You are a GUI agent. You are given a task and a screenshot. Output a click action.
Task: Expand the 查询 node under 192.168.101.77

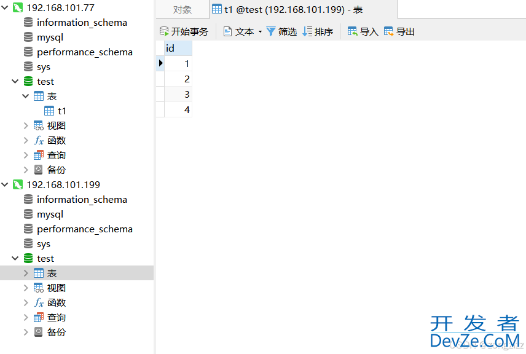coord(25,155)
